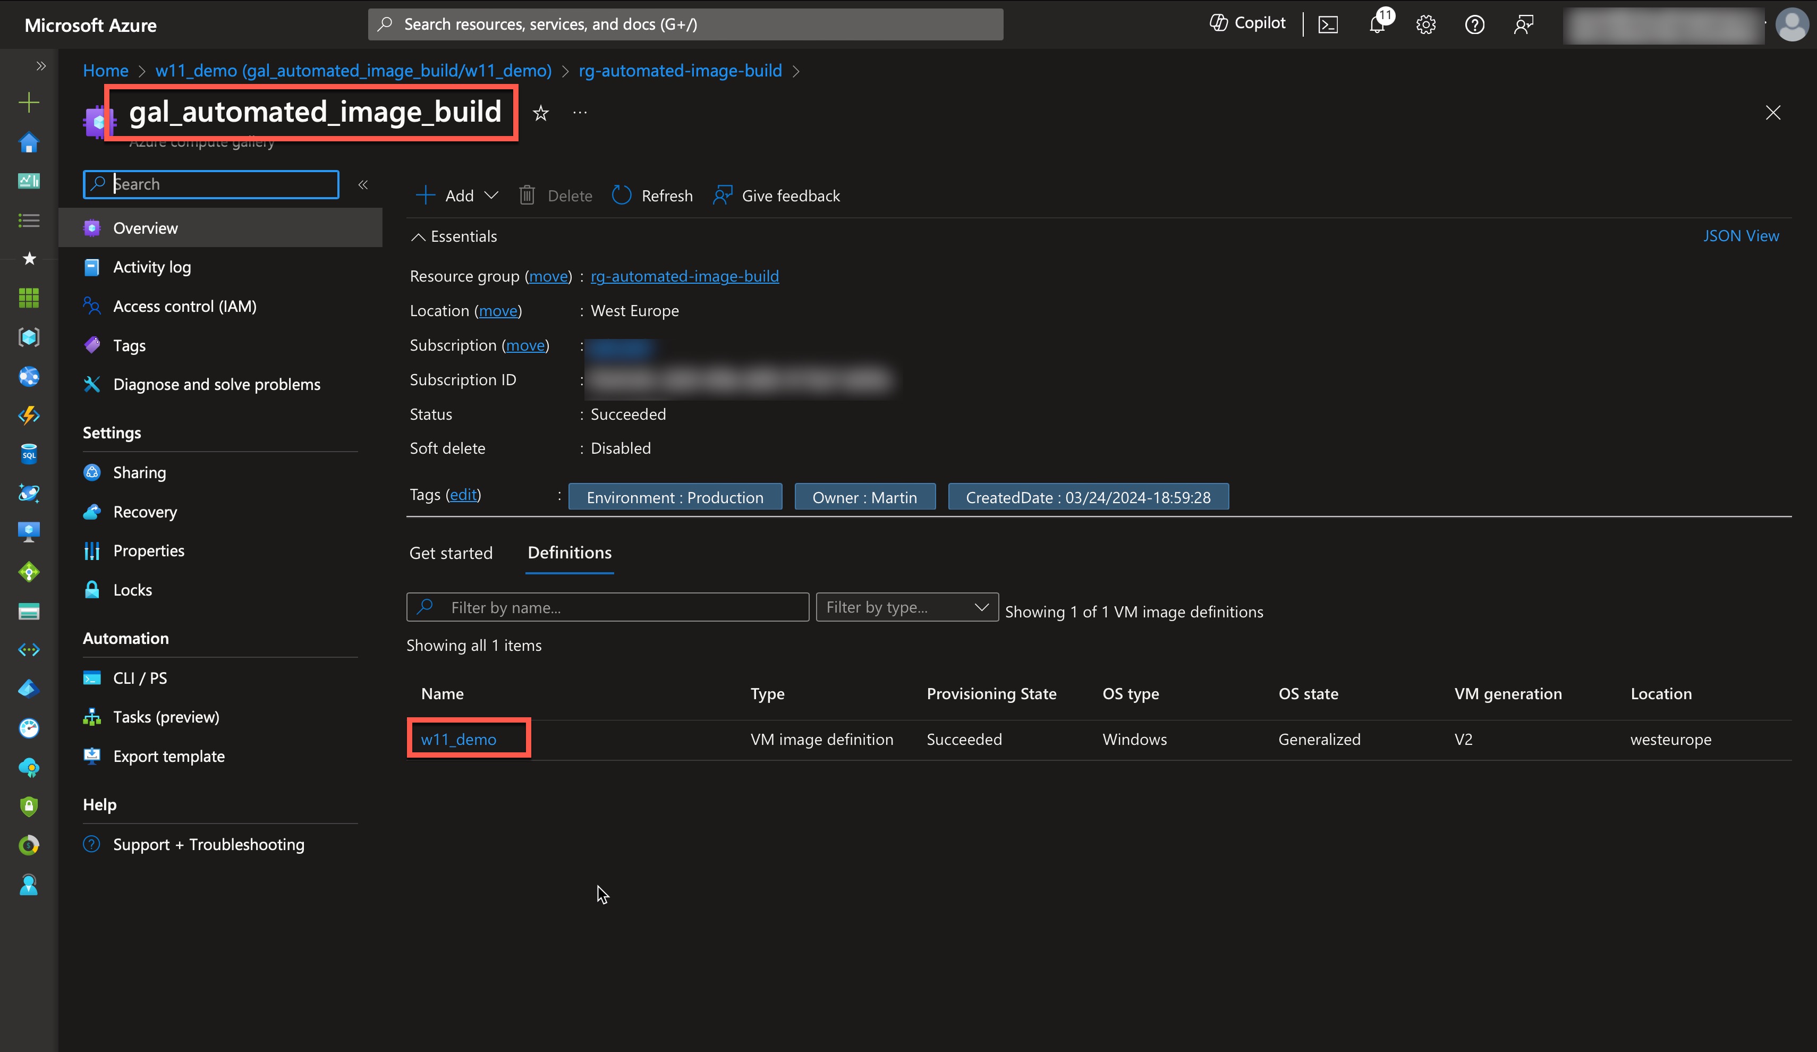Click the Delete toolbar button
The image size is (1817, 1052).
click(x=555, y=196)
